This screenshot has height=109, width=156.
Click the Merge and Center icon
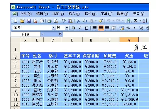(x=114, y=28)
